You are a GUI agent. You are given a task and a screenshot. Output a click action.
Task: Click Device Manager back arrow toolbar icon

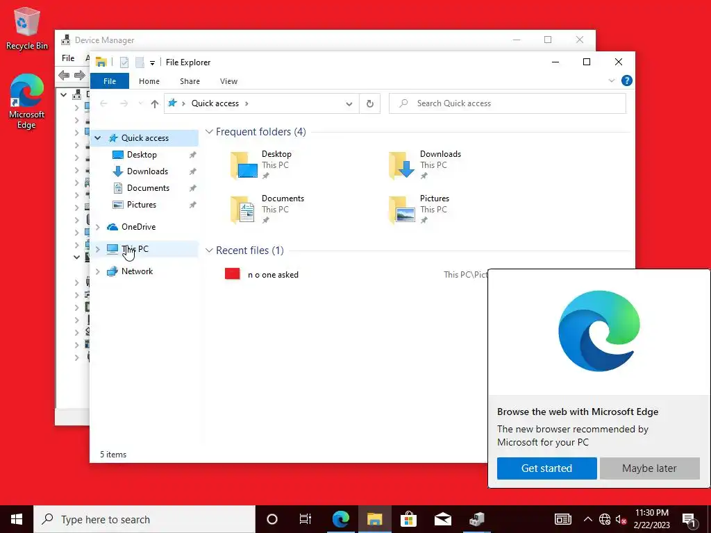tap(64, 75)
